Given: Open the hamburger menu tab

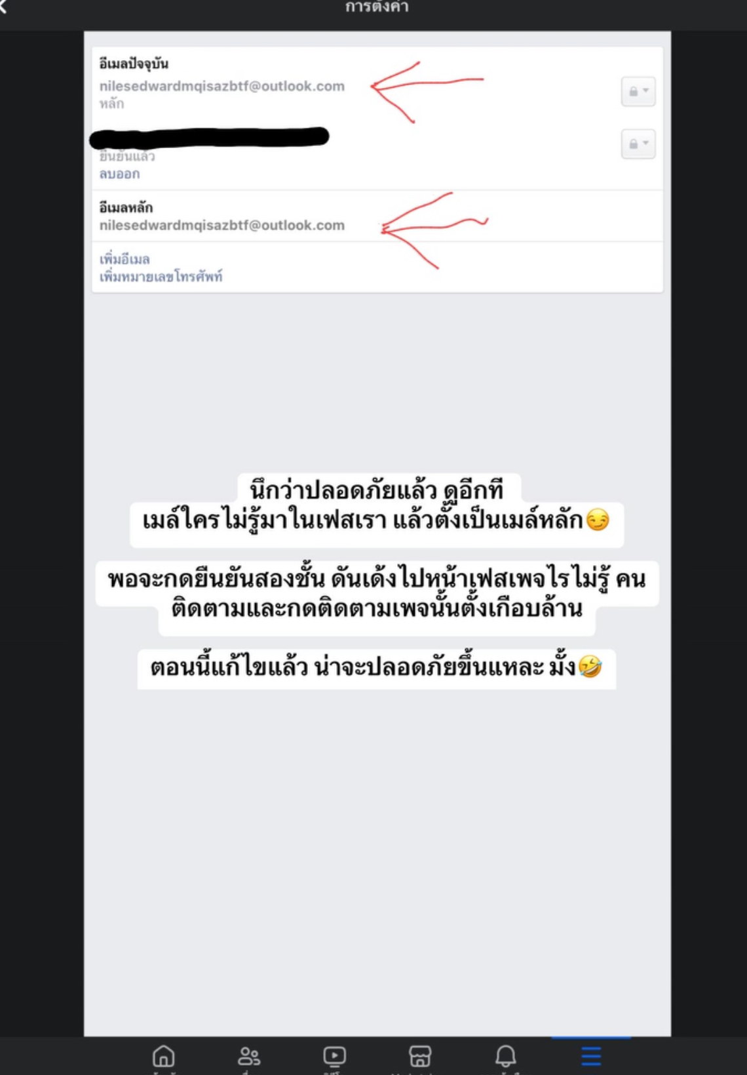Looking at the screenshot, I should (591, 1056).
